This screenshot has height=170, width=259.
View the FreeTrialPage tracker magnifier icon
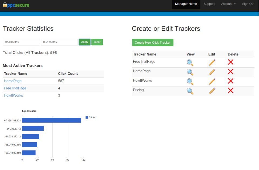click(190, 63)
